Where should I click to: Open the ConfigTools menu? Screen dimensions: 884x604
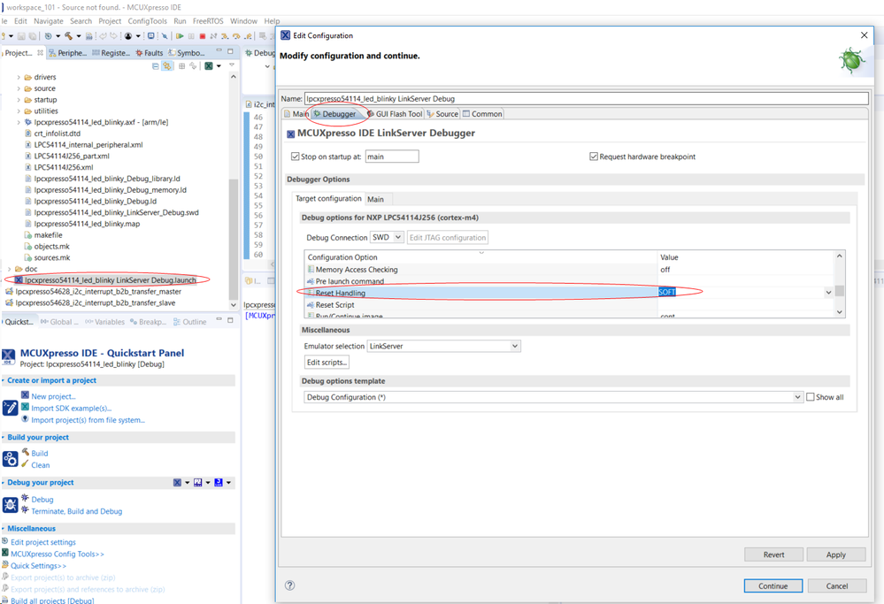[147, 21]
